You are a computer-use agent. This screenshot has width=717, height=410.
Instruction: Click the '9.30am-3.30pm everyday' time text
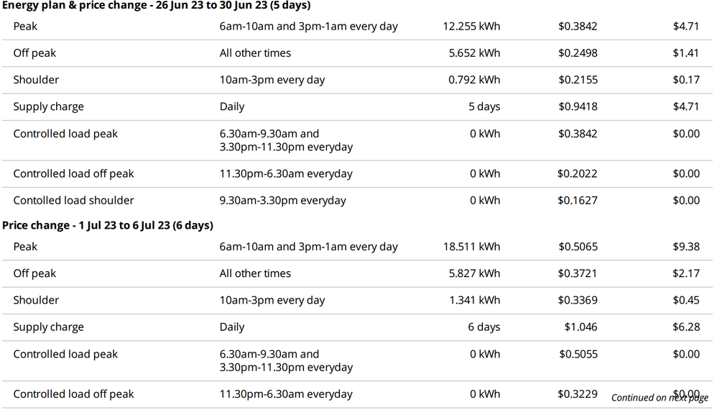[x=282, y=201]
